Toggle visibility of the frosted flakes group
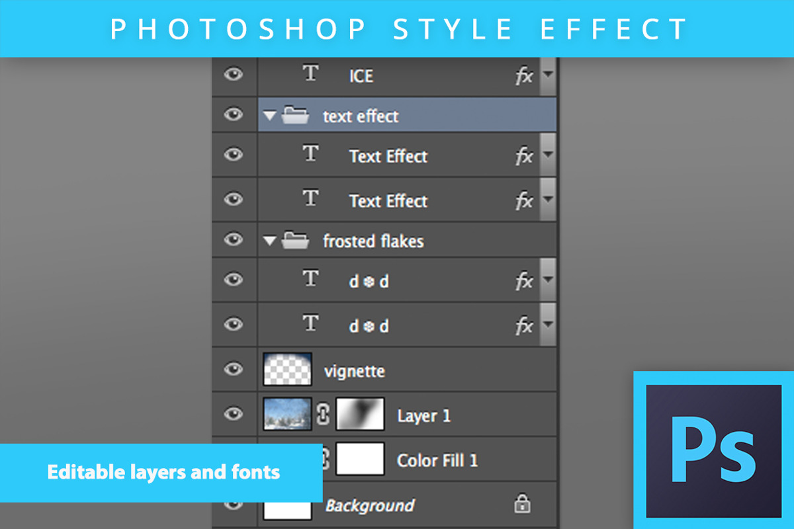This screenshot has width=794, height=529. point(233,239)
